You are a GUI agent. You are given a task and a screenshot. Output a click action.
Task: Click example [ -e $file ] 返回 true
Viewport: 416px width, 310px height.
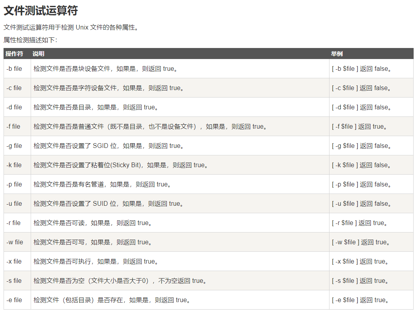[x=361, y=300]
